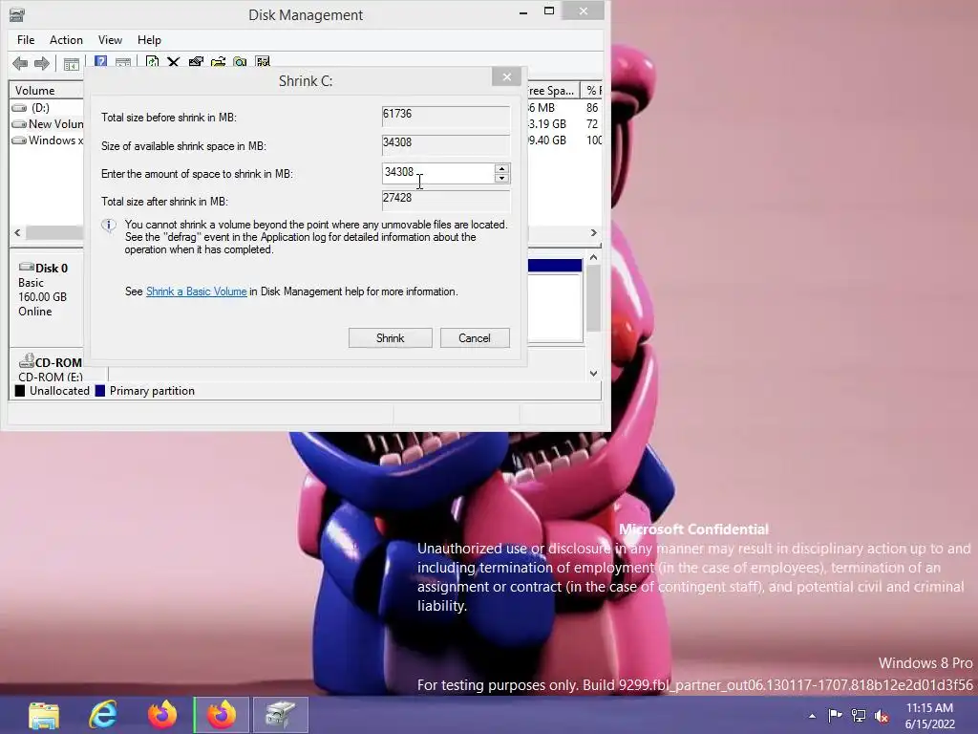
Task: Click the disk pane vertical scrollbar thumb
Action: click(x=593, y=298)
